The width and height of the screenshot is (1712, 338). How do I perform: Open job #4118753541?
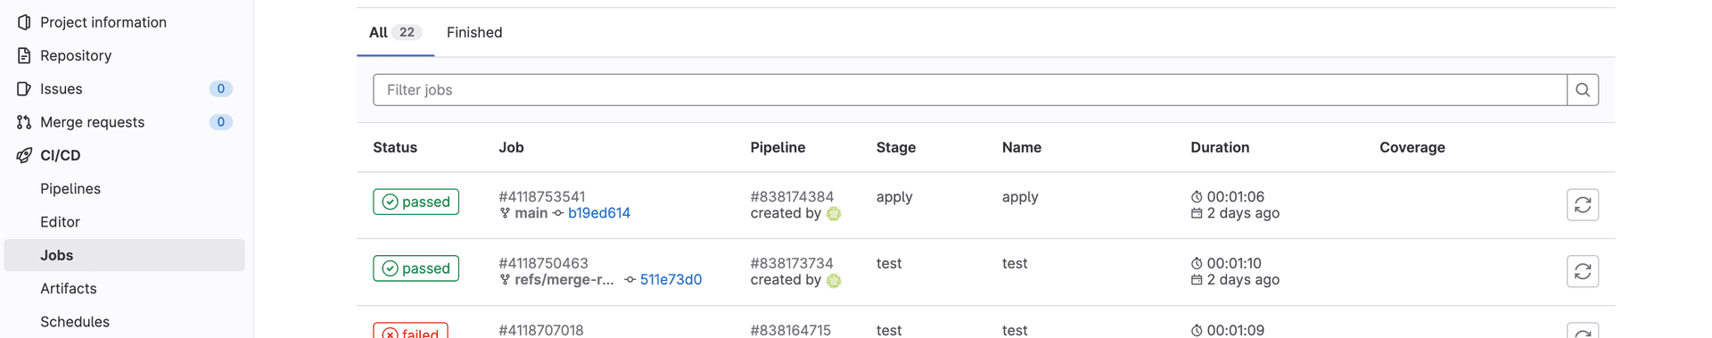point(542,196)
